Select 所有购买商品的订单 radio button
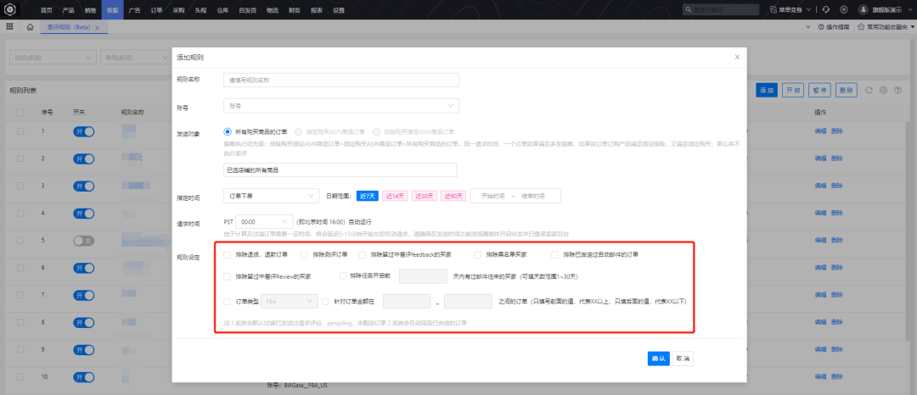This screenshot has width=917, height=395. click(228, 131)
